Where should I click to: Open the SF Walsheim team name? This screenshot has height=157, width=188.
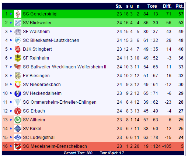click(x=36, y=32)
